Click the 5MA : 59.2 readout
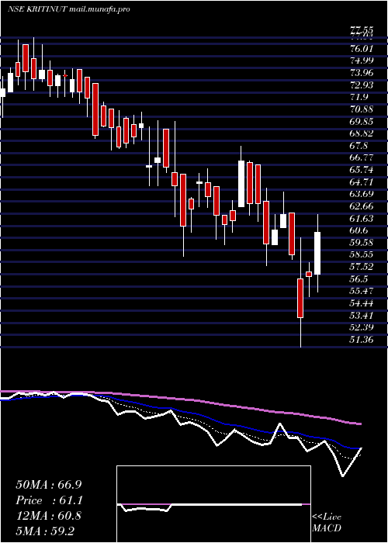The height and width of the screenshot is (543, 388). pos(45,531)
